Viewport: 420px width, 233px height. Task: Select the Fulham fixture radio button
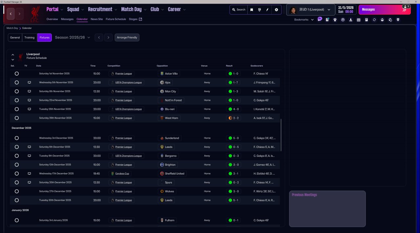click(17, 220)
